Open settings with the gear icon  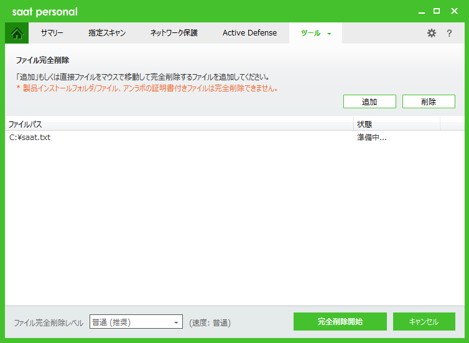coord(431,33)
